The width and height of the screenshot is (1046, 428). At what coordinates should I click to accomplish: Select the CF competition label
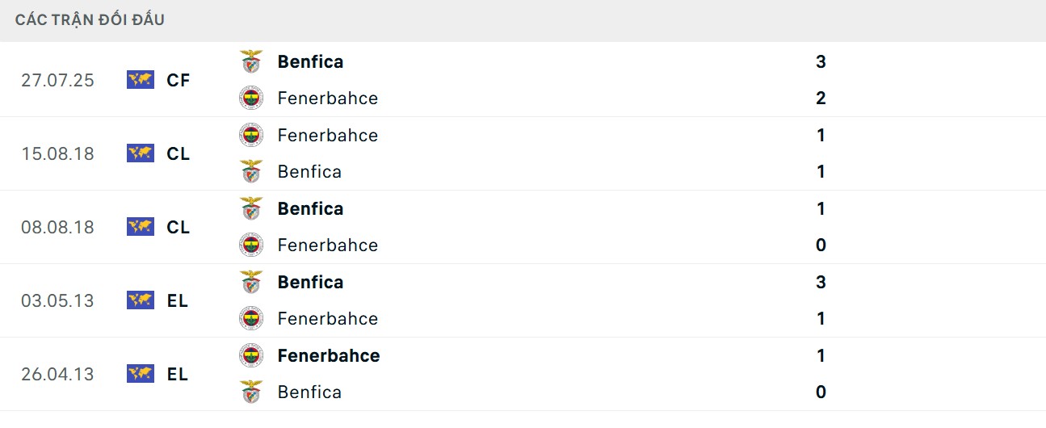(178, 80)
